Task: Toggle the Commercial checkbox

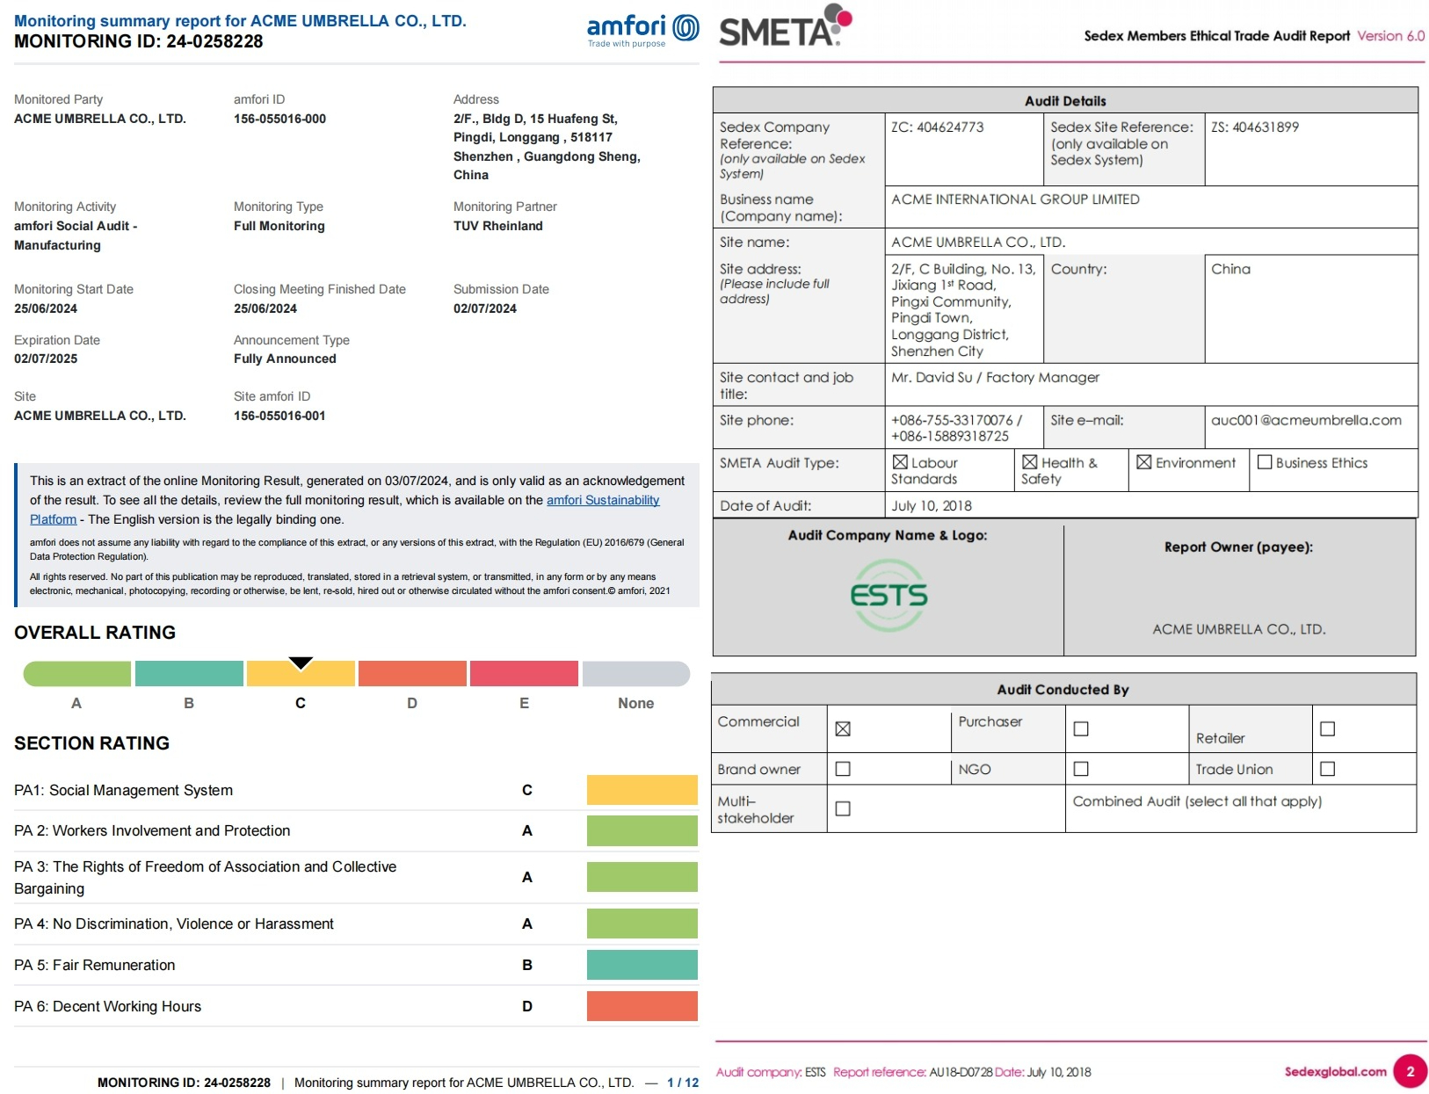Action: coord(843,728)
